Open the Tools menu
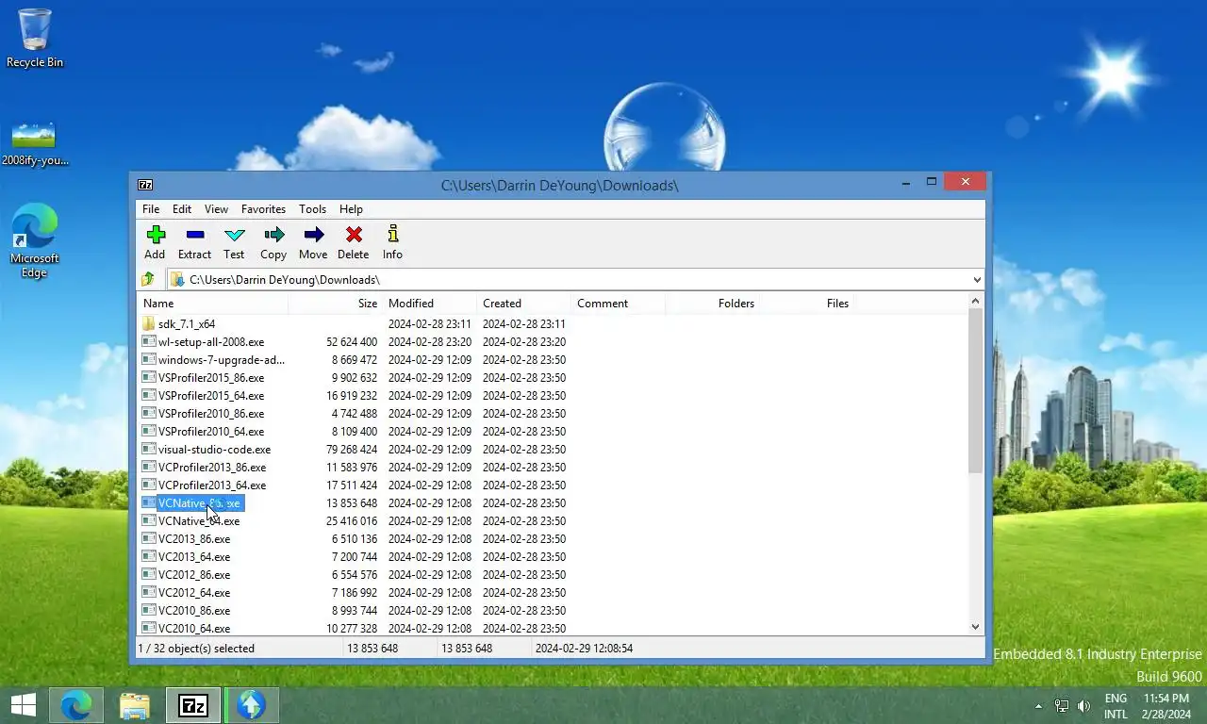Image resolution: width=1207 pixels, height=724 pixels. 312,209
